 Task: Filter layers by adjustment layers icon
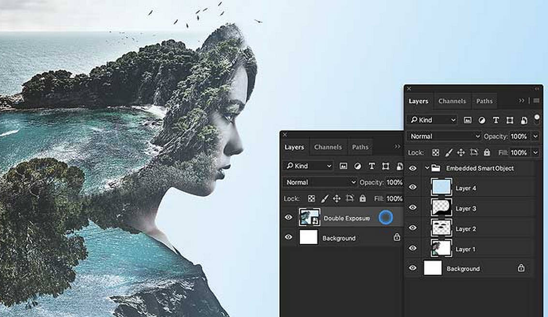pos(482,120)
